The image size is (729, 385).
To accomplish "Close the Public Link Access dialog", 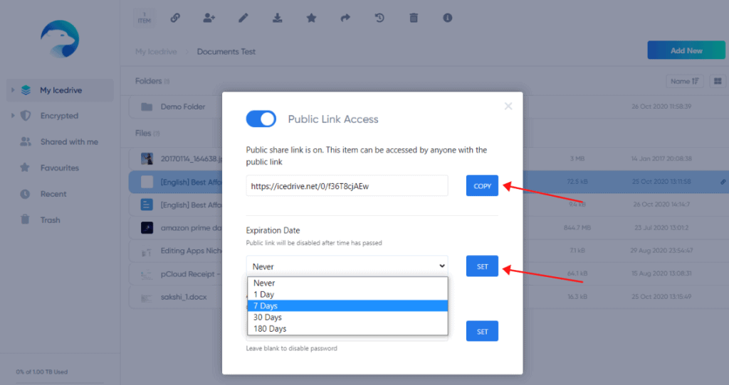I will click(x=508, y=107).
